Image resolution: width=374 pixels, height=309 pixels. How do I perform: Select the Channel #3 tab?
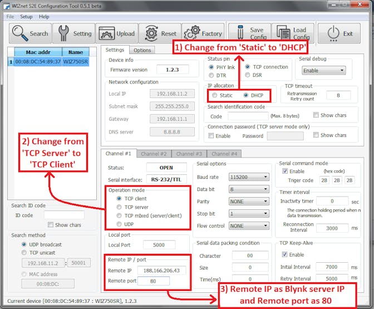coord(189,154)
